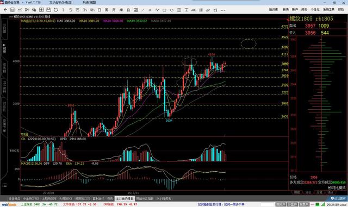This screenshot has height=207, width=348.
Task: Switch to the 行业分类 bottom tab
Action: click(x=14, y=198)
